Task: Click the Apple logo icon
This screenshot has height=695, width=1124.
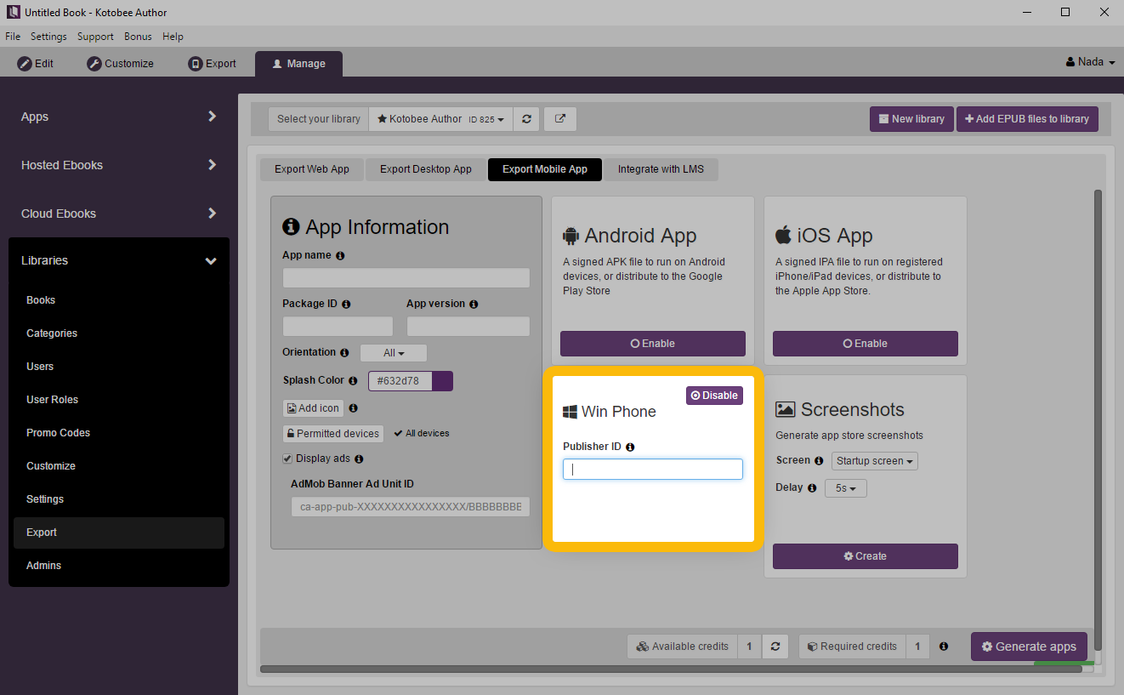Action: coord(783,235)
